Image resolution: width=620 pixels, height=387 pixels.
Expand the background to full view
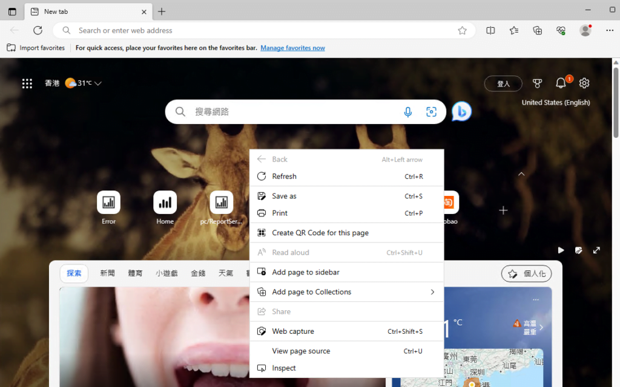click(596, 250)
